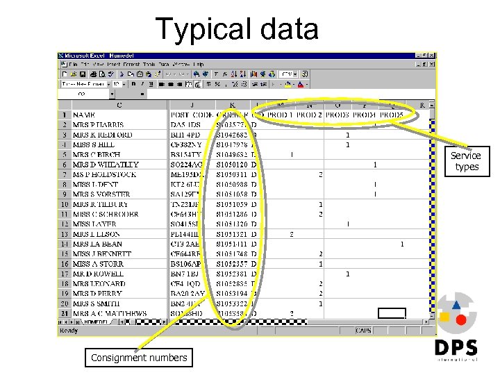Open the Insert menu
This screenshot has width=500, height=375.
point(113,64)
